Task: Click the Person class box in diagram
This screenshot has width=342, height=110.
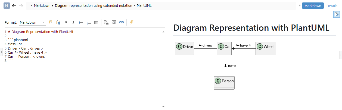Action: [224, 83]
